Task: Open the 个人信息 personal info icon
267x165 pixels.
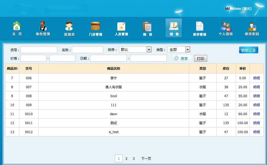Action: (x=226, y=27)
